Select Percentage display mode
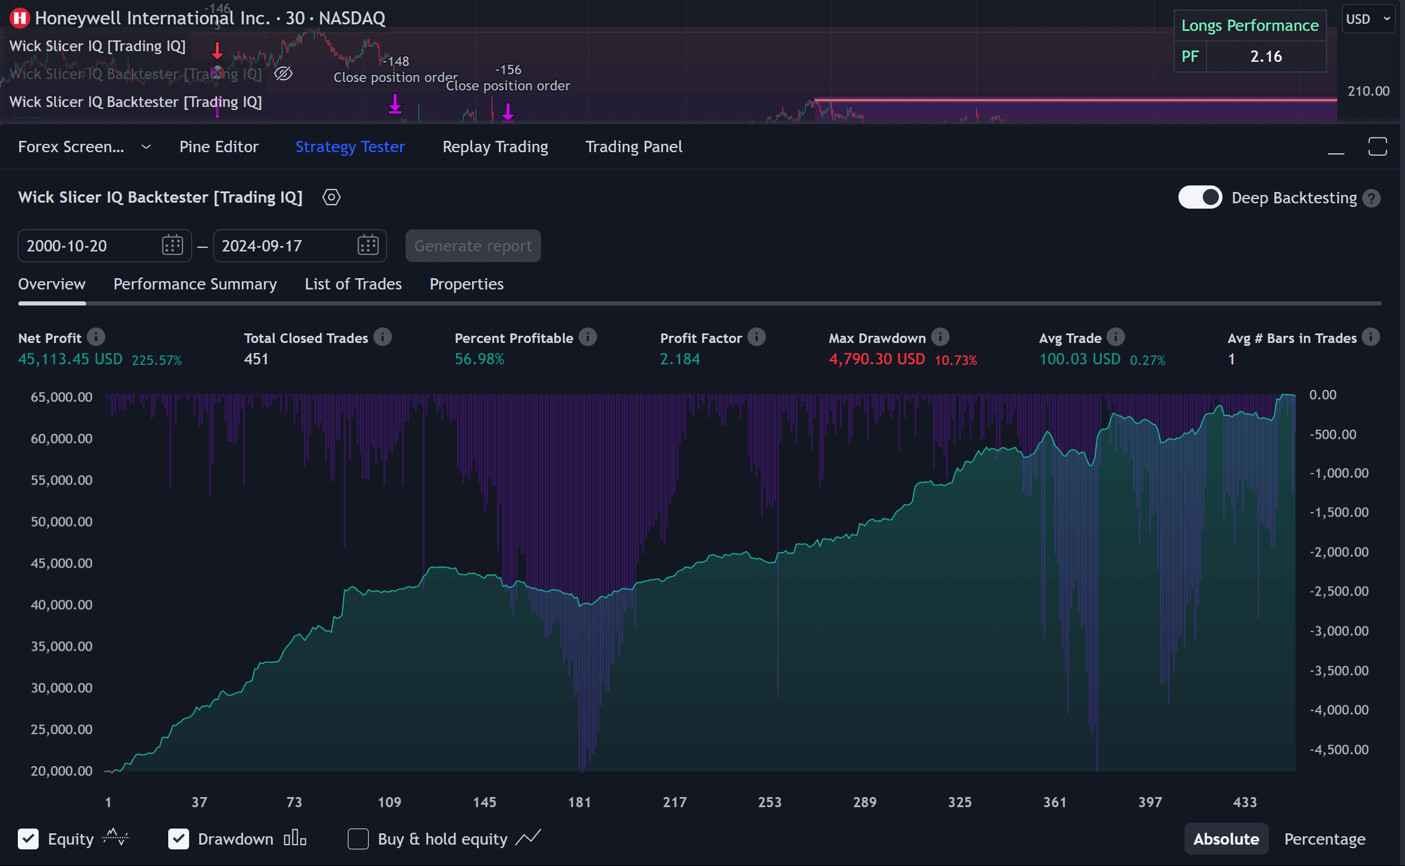This screenshot has width=1405, height=866. point(1325,839)
